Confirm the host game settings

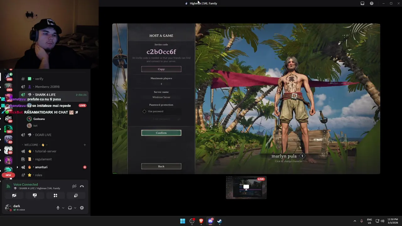click(161, 133)
